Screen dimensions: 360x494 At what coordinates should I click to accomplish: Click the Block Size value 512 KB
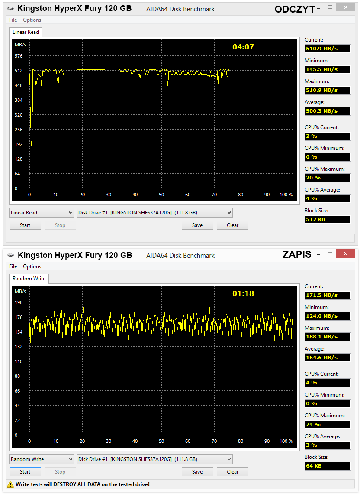pos(328,220)
